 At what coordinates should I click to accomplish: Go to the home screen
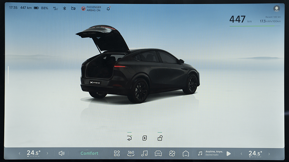pyautogui.click(x=186, y=153)
